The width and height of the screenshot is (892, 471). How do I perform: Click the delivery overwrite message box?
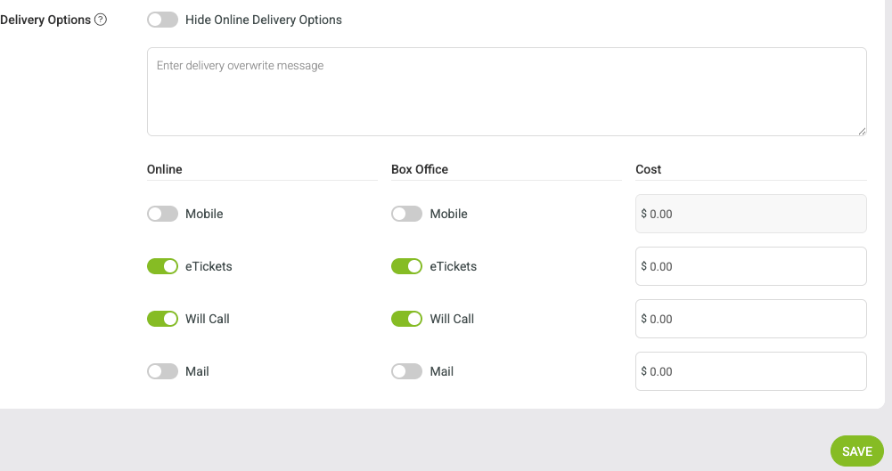(507, 92)
